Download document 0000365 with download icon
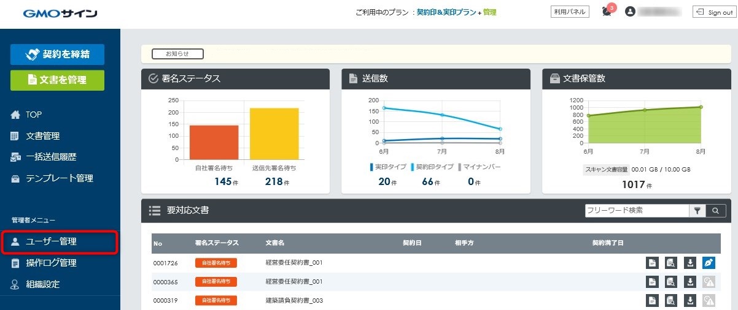The height and width of the screenshot is (310, 738). coord(690,282)
